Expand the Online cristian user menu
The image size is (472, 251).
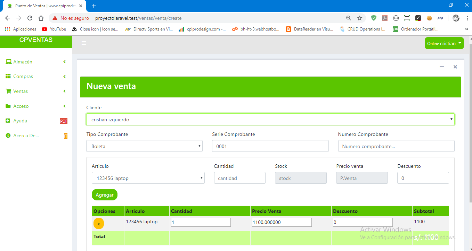(444, 43)
